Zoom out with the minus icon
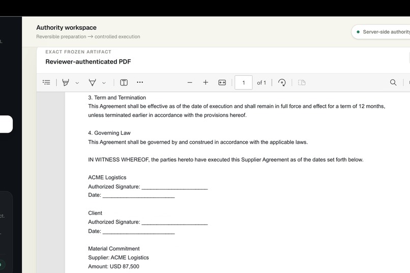Screen dimensions: 410x273 point(190,82)
